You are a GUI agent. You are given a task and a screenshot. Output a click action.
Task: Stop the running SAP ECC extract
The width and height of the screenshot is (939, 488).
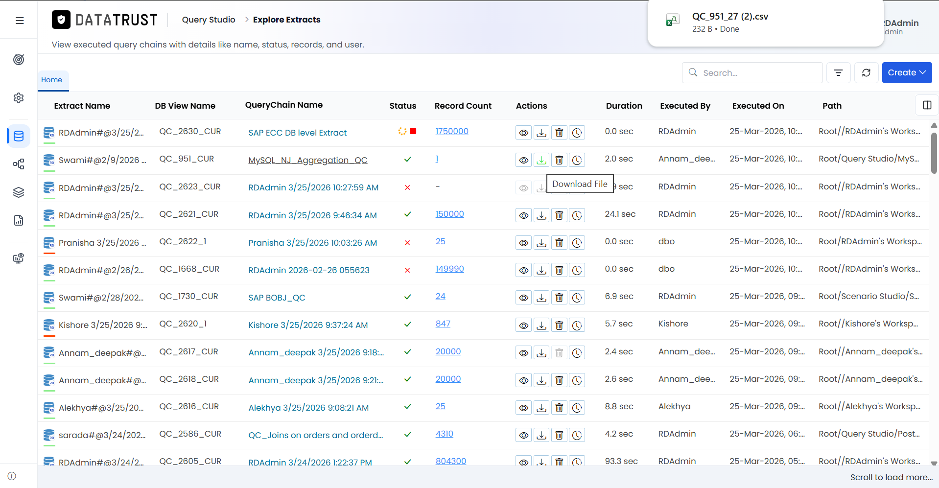point(413,131)
